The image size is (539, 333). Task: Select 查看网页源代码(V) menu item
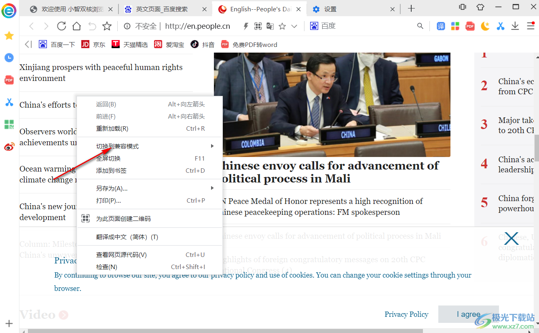(150, 255)
